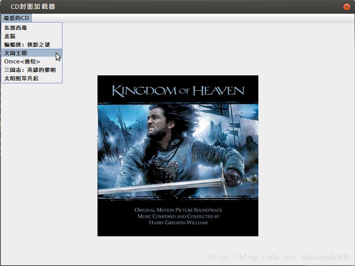
Task: Choose Once<曾经> in the menu
Action: 32,62
